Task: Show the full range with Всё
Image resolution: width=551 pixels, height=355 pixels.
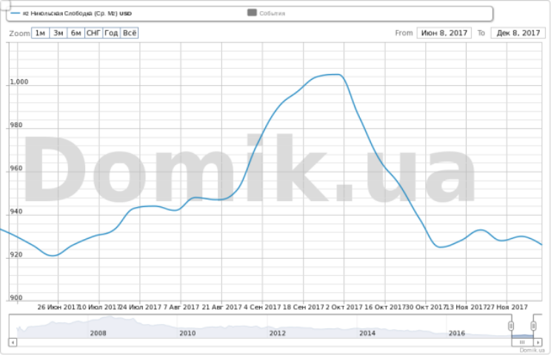Action: (130, 33)
